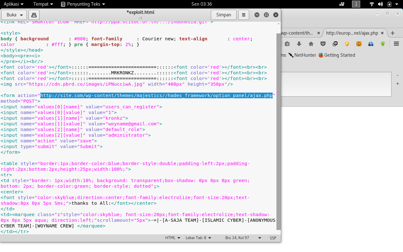The image size is (403, 252).
Task: Open the clock showing Sen 03:36
Action: (201, 4)
